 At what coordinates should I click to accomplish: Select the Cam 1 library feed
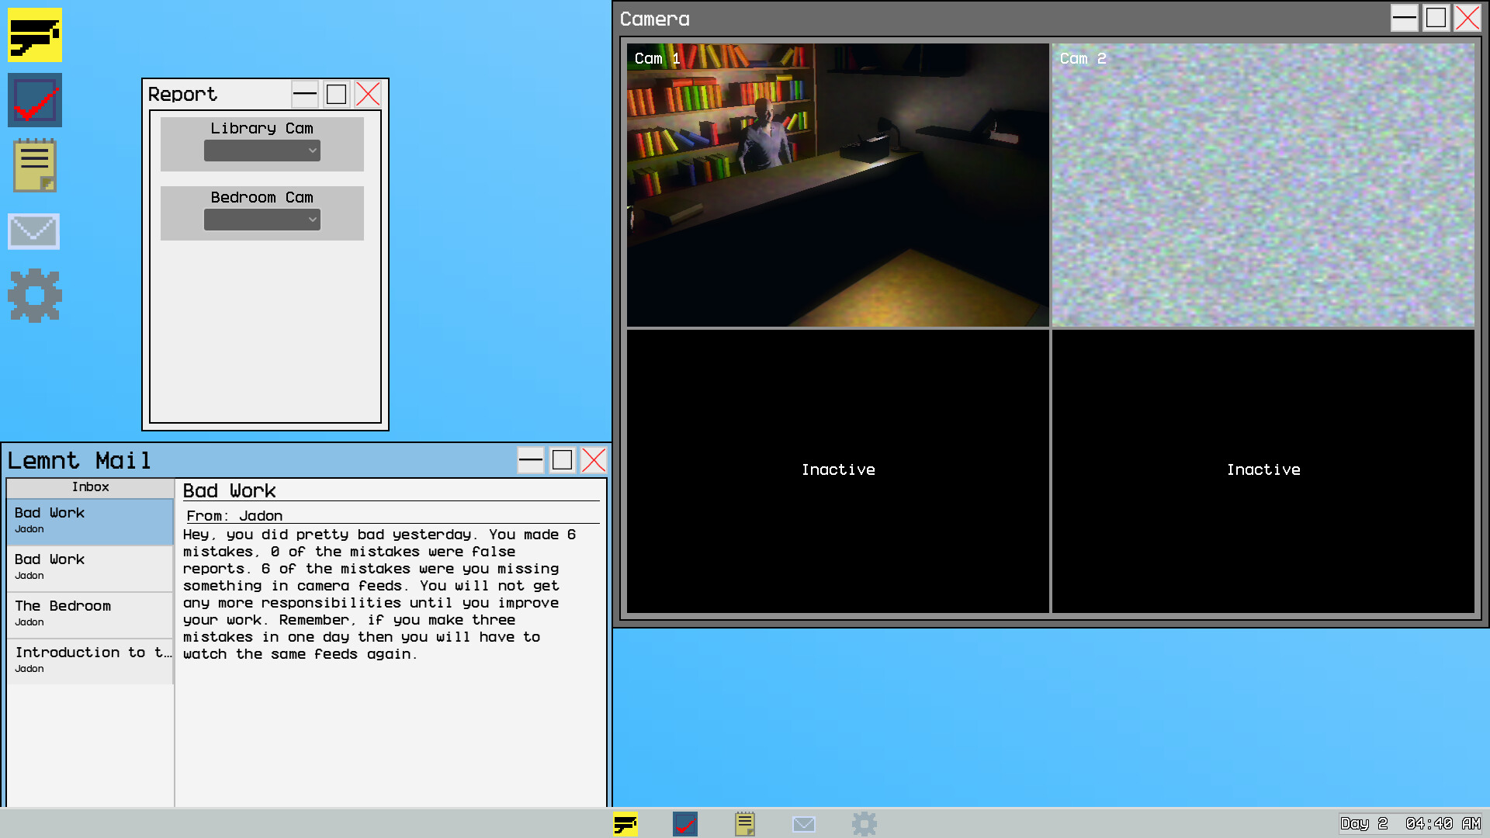[x=837, y=185]
